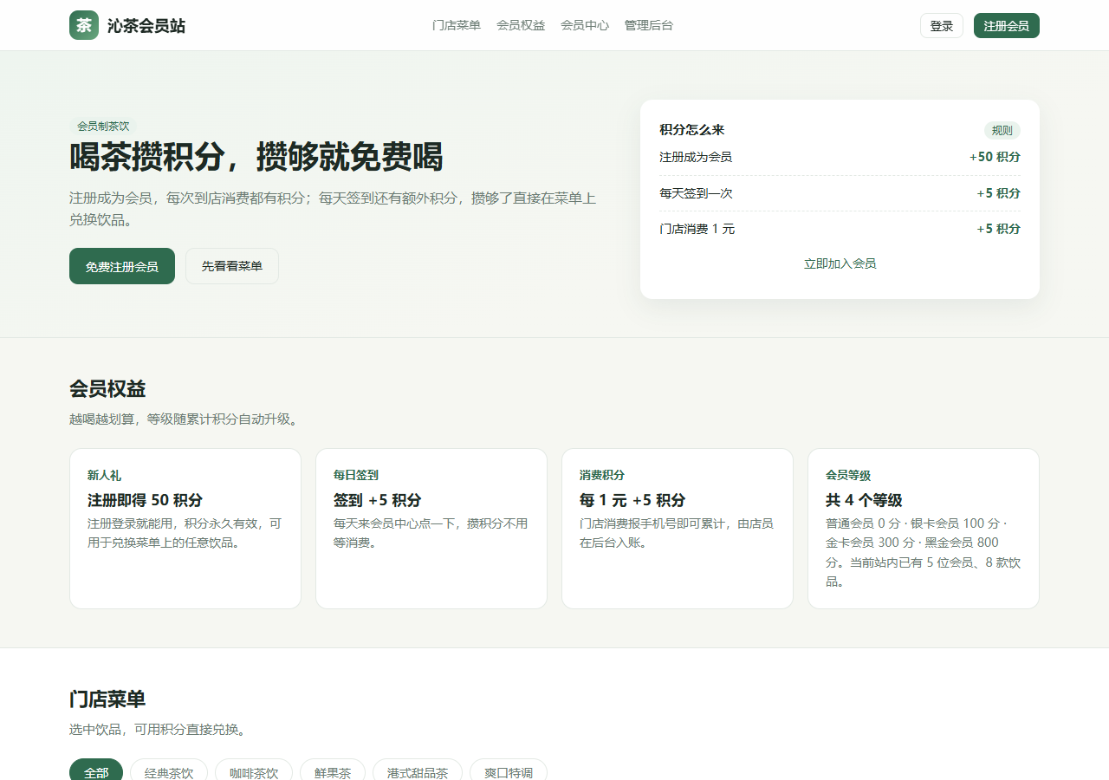Click the 免费注册会员 button
This screenshot has height=780, width=1109.
coord(122,266)
